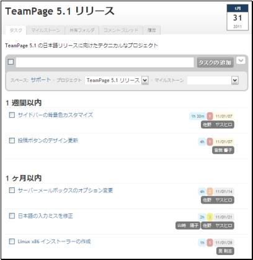Click the assignee tag on Linux x86 task
The width and height of the screenshot is (253, 260).
225,251
